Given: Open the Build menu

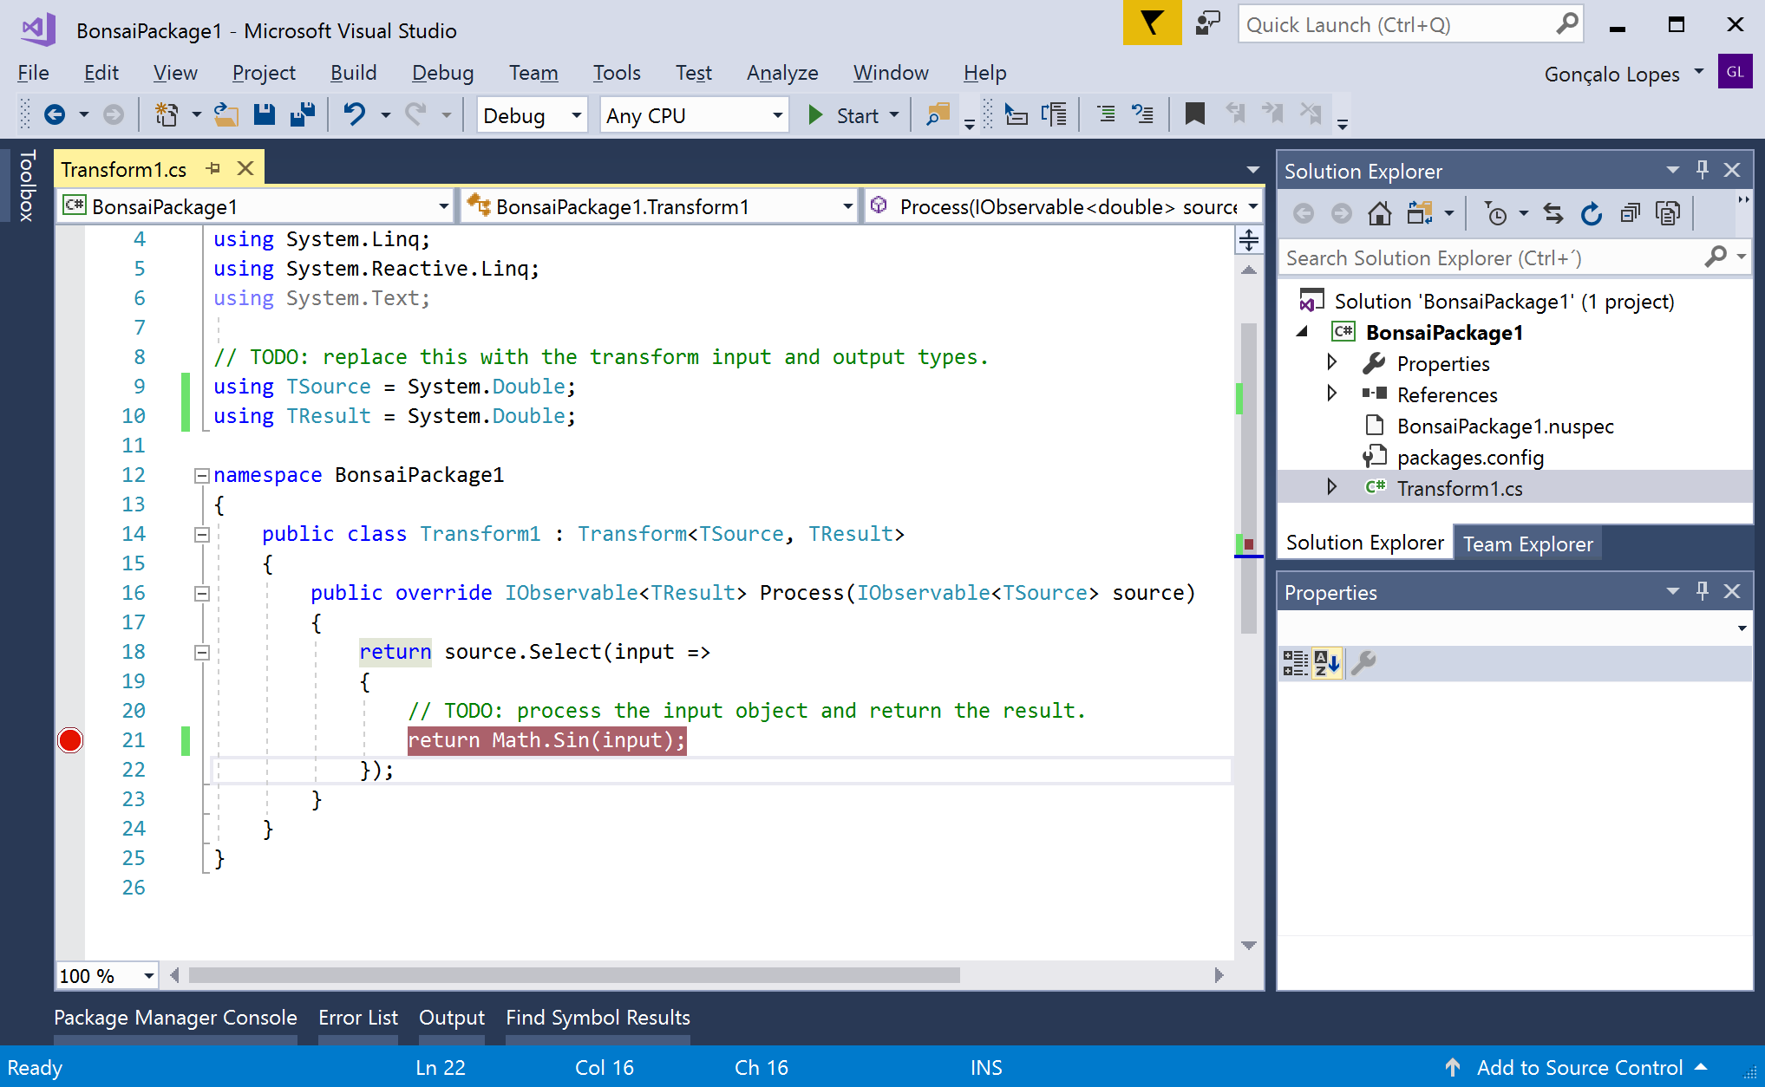Looking at the screenshot, I should coord(353,73).
